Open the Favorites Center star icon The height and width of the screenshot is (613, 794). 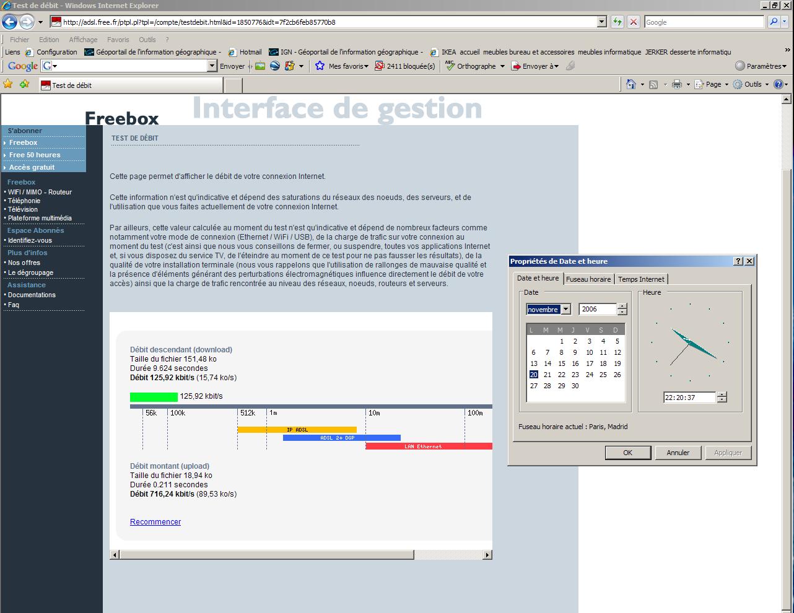tap(8, 84)
